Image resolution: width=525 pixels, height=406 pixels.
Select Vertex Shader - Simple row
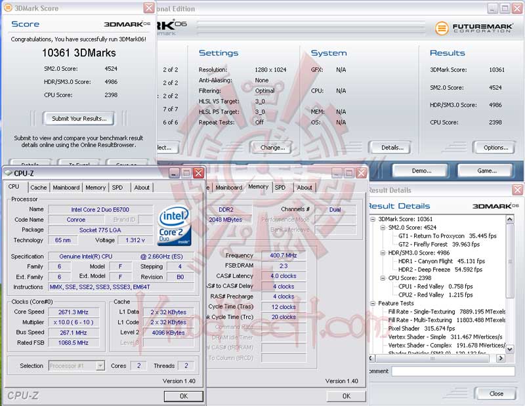(446, 336)
